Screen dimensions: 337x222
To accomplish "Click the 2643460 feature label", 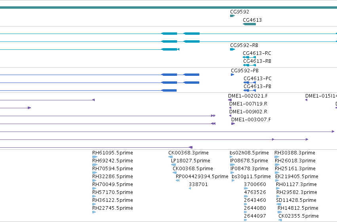I will click(x=255, y=201).
